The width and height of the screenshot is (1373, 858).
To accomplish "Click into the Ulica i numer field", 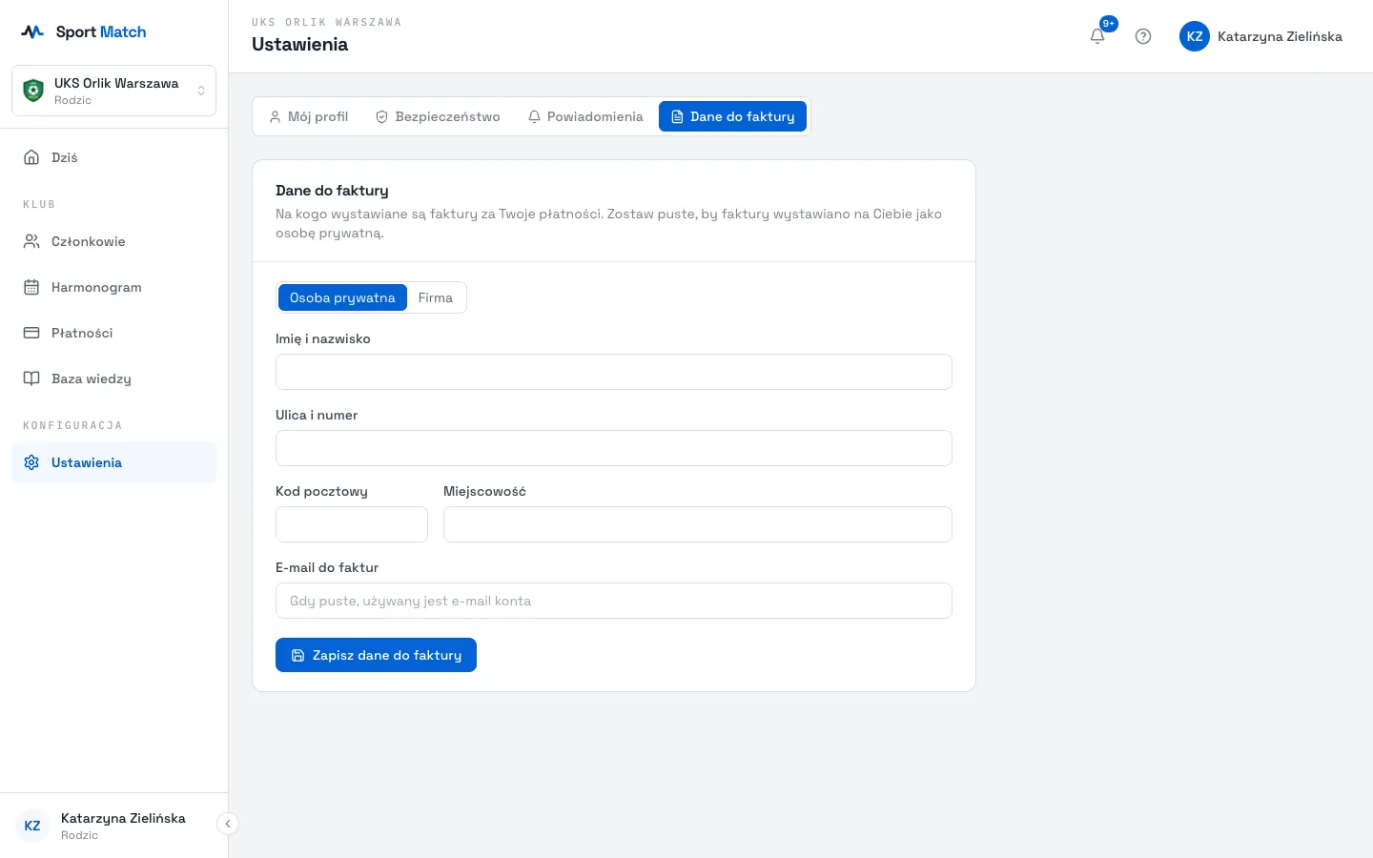I will (614, 448).
